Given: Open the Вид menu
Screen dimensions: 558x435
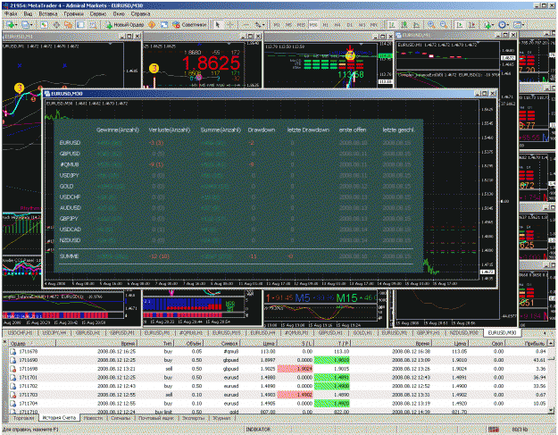Looking at the screenshot, I should (28, 13).
